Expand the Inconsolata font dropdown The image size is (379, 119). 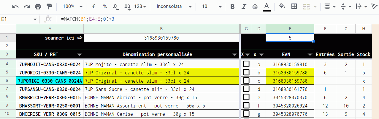click(172, 6)
